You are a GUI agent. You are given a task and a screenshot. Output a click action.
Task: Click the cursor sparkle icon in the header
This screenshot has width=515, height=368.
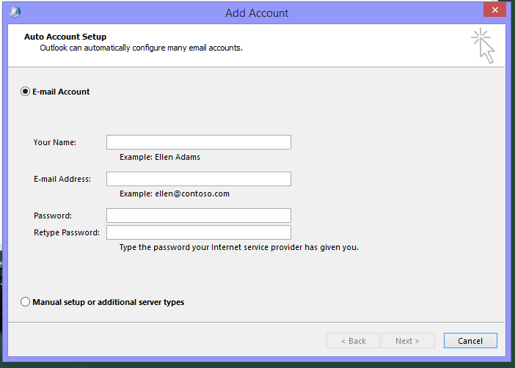click(483, 45)
